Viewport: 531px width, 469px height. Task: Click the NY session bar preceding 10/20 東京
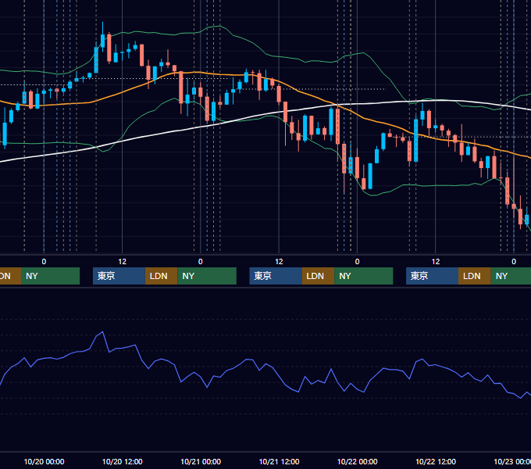pos(50,276)
